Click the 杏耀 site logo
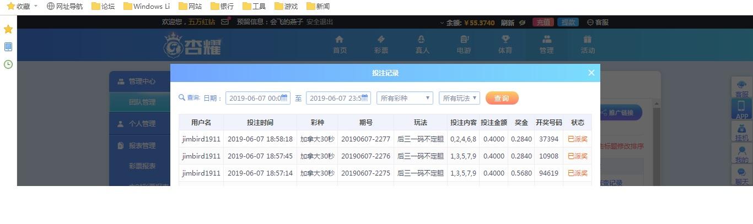This screenshot has height=224, width=753. coord(192,45)
